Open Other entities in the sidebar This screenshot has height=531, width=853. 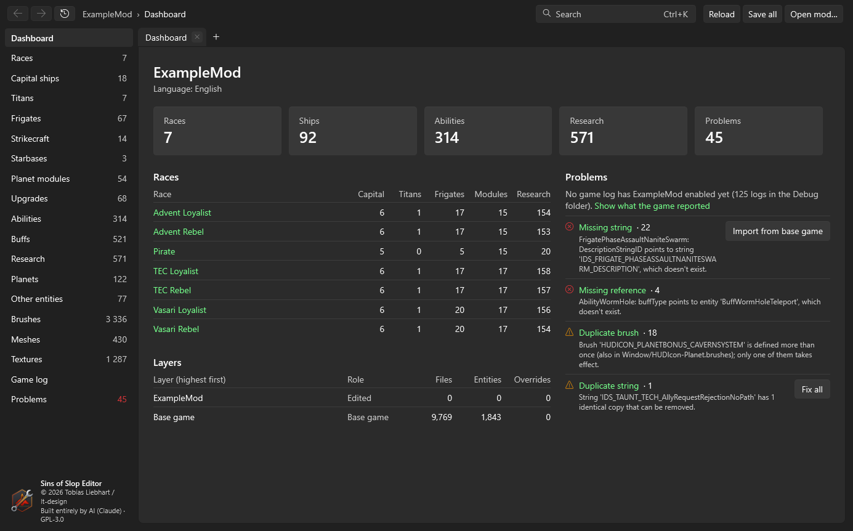point(69,299)
